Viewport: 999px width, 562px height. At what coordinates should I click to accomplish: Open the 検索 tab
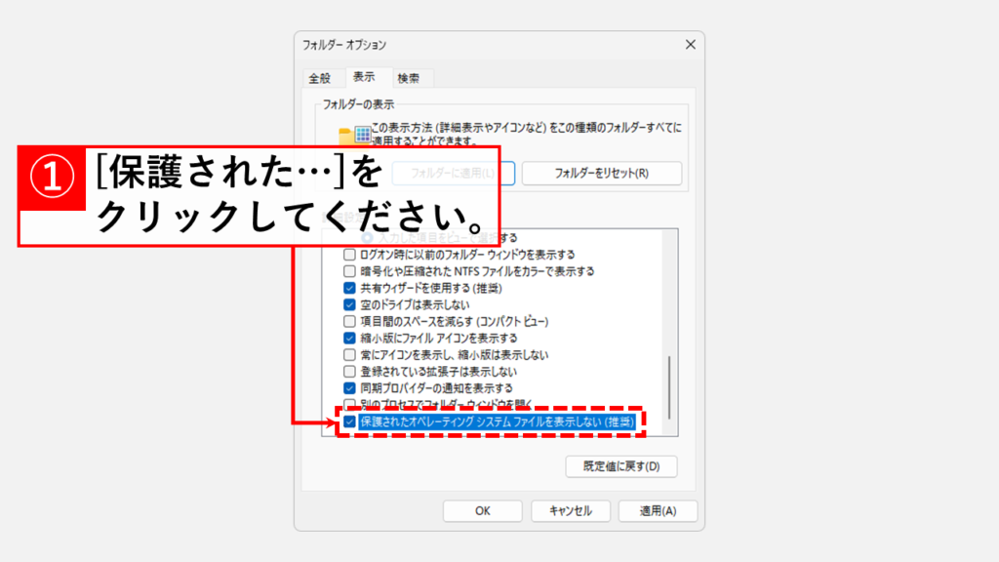(x=409, y=78)
